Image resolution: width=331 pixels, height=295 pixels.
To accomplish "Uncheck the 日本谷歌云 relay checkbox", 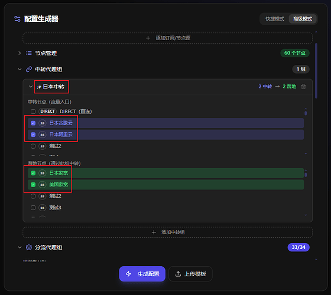I will pos(33,123).
